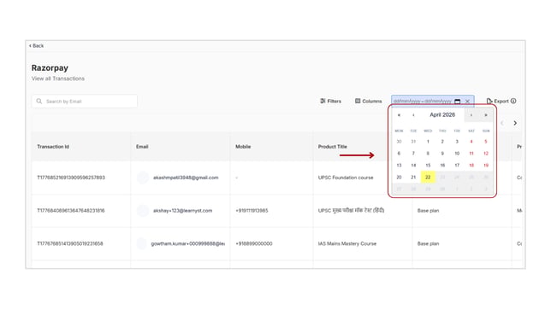
Task: Click mobile number +919111913985
Action: [252, 211]
